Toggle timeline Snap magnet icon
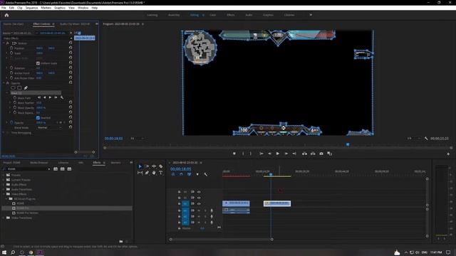456x256 pixels. pos(181,174)
